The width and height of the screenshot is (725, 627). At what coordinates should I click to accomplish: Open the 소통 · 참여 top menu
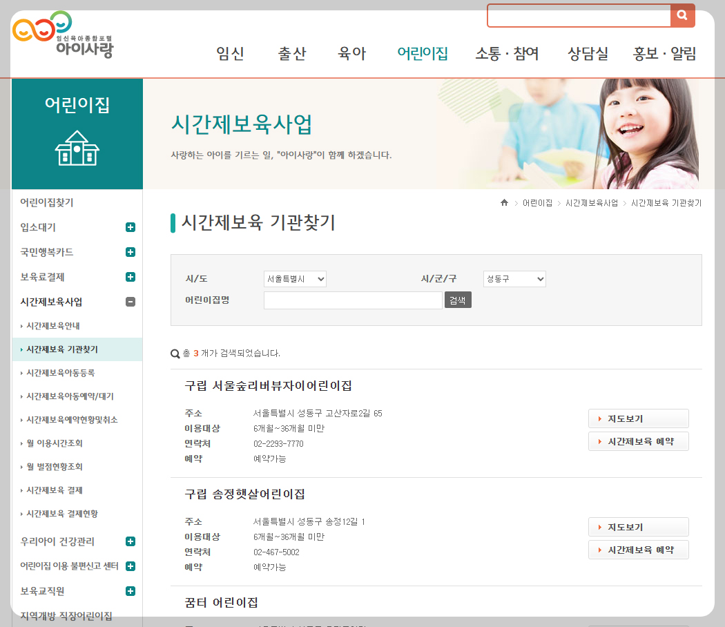pyautogui.click(x=507, y=54)
